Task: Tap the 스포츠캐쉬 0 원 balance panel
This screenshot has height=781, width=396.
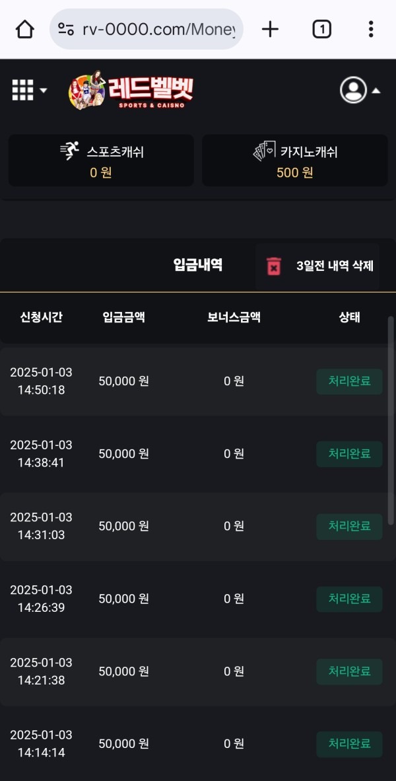Action: tap(100, 160)
